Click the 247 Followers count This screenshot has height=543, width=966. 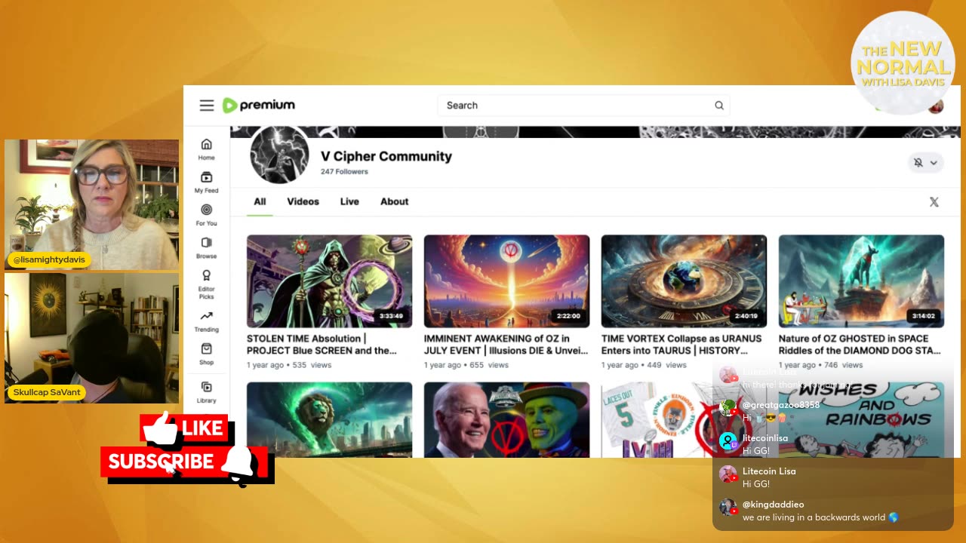pos(344,172)
